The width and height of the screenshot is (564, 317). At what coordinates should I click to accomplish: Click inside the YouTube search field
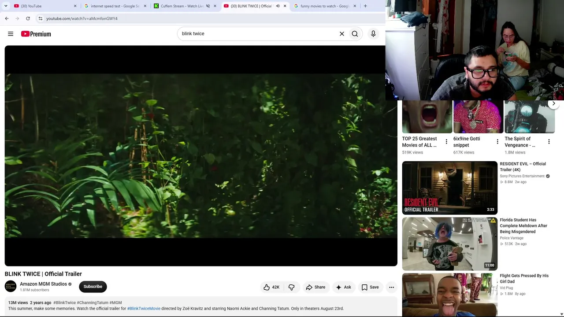click(258, 33)
